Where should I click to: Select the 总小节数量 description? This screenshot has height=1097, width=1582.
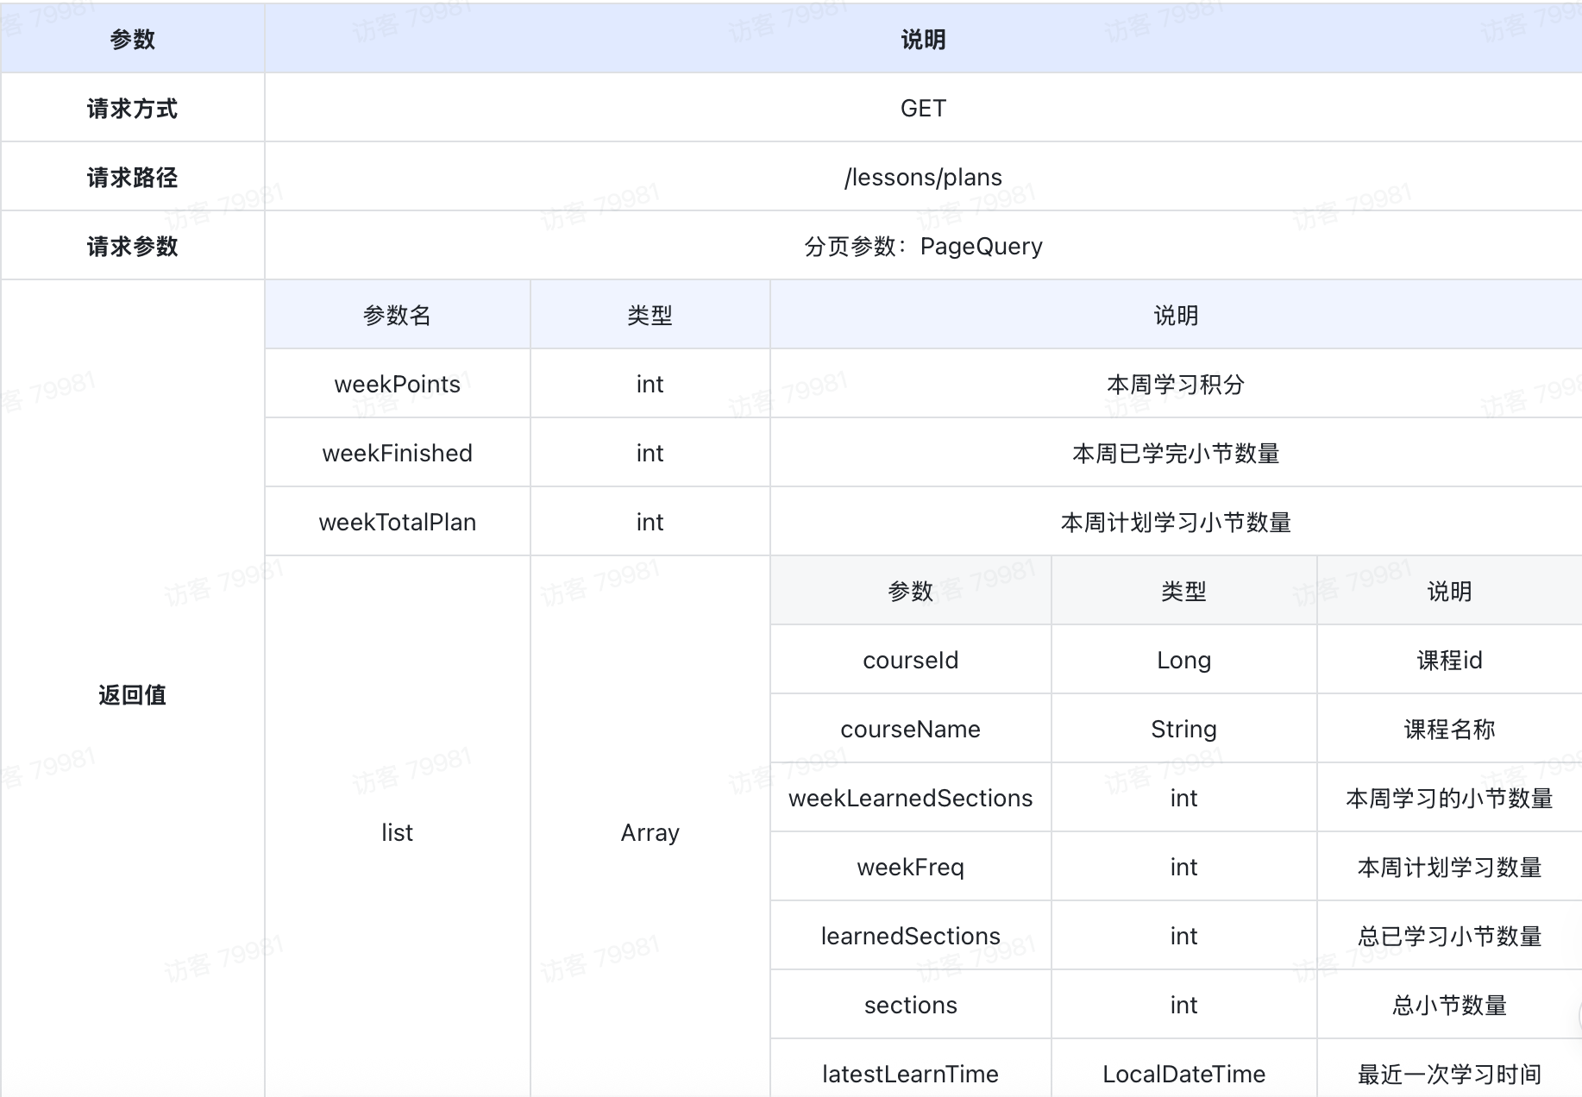point(1449,1006)
